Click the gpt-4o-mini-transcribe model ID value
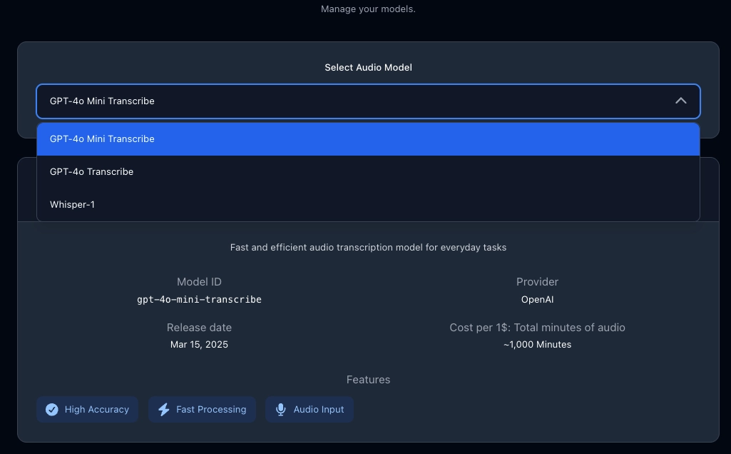Viewport: 731px width, 454px height. 199,300
